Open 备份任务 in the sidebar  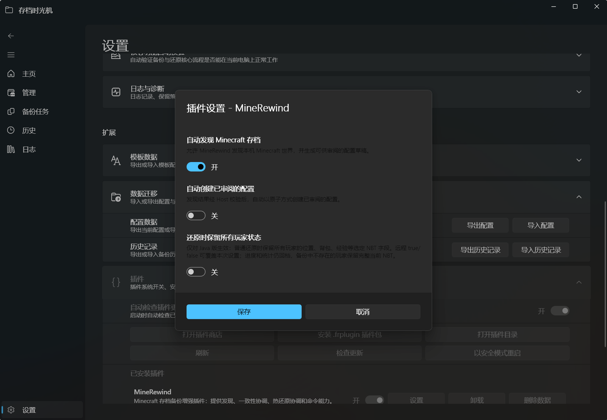[x=42, y=111]
